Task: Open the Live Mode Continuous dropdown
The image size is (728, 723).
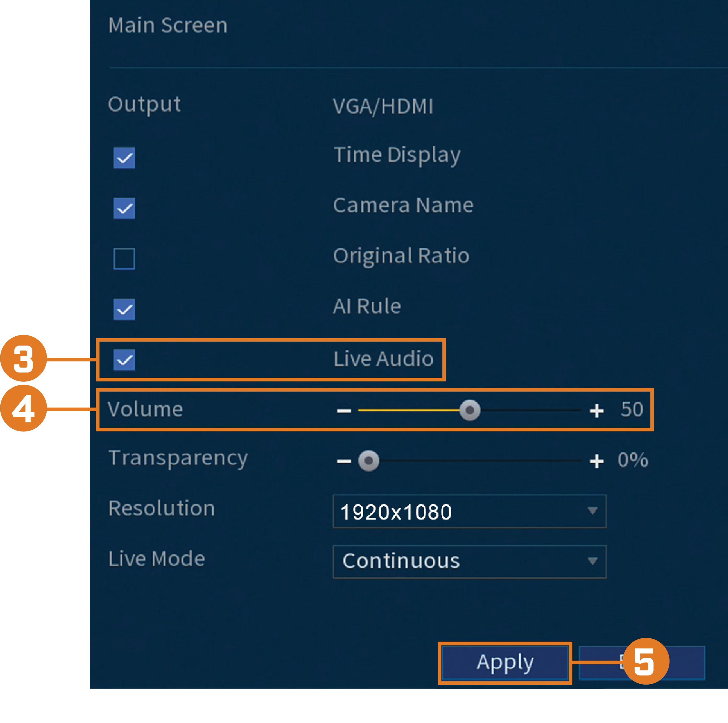Action: 469,561
